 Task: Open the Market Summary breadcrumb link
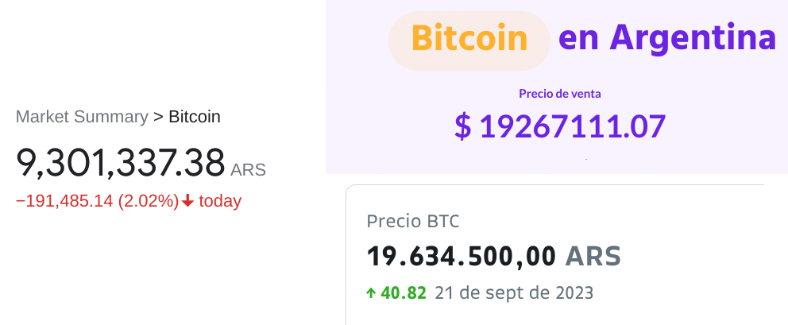pyautogui.click(x=82, y=117)
